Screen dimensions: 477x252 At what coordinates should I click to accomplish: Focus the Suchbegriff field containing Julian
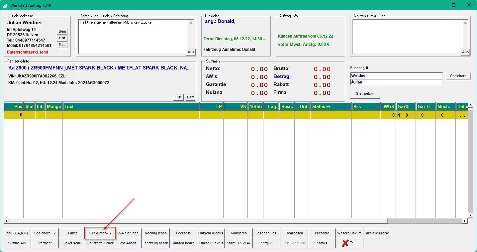[396, 82]
